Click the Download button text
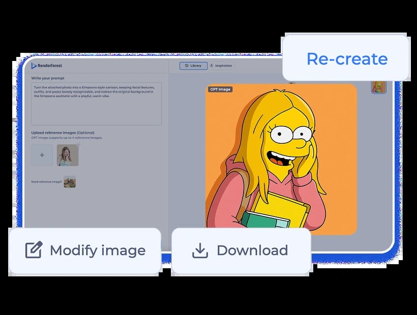Screen dimensions: 417x315 coord(252,250)
